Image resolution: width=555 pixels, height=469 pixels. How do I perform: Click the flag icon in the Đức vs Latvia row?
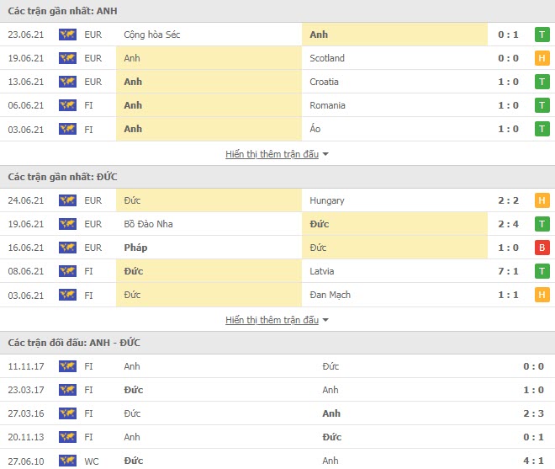67,271
